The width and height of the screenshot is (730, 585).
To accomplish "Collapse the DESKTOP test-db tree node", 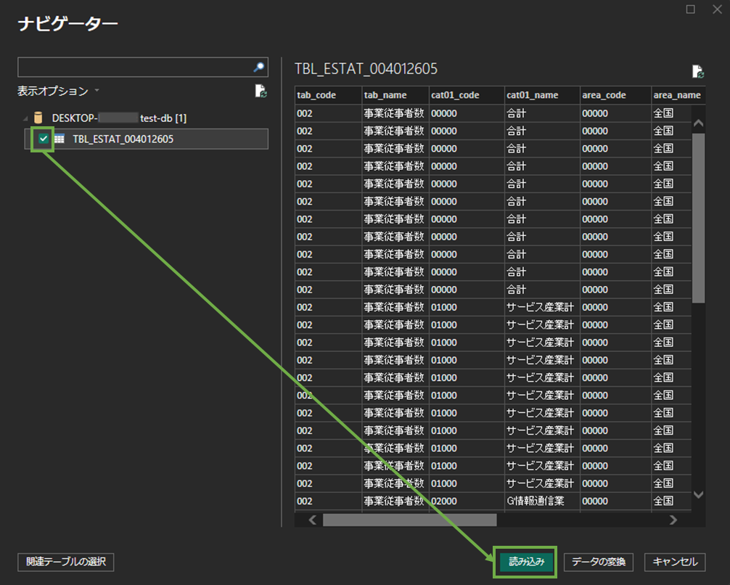I will click(x=25, y=119).
